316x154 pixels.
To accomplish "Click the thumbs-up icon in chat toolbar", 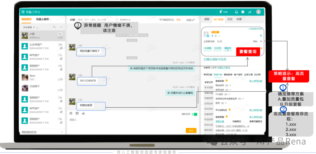I will click(x=83, y=113).
